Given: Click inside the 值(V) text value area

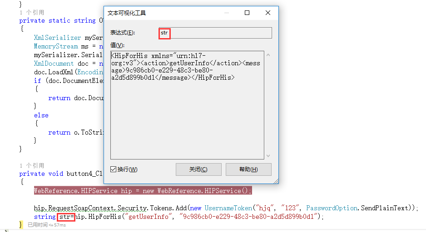Looking at the screenshot, I should [x=187, y=105].
